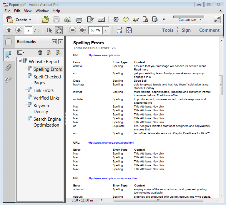Delete selected bookmark with trash icon

40,53
